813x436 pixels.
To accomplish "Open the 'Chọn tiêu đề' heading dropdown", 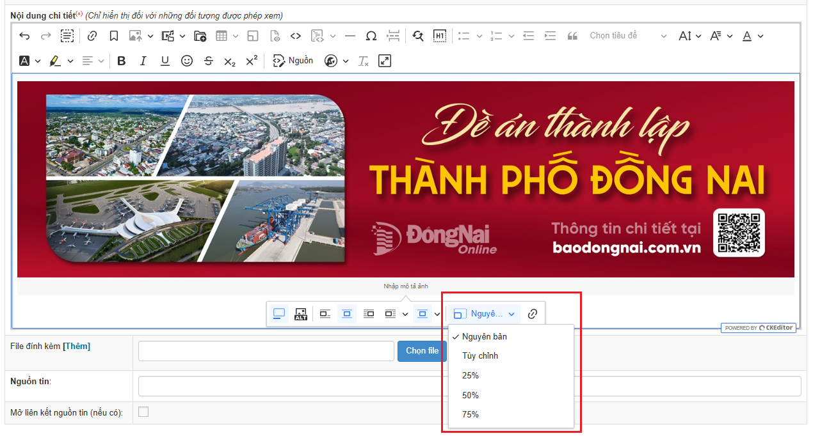I will pyautogui.click(x=627, y=36).
